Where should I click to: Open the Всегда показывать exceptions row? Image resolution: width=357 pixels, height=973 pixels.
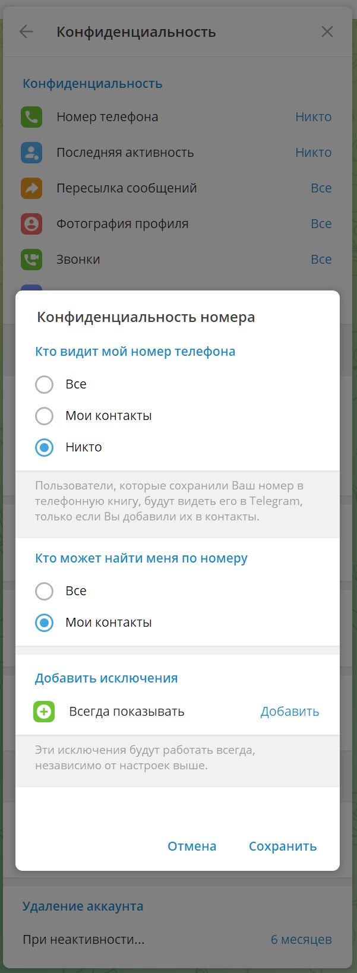tap(178, 712)
